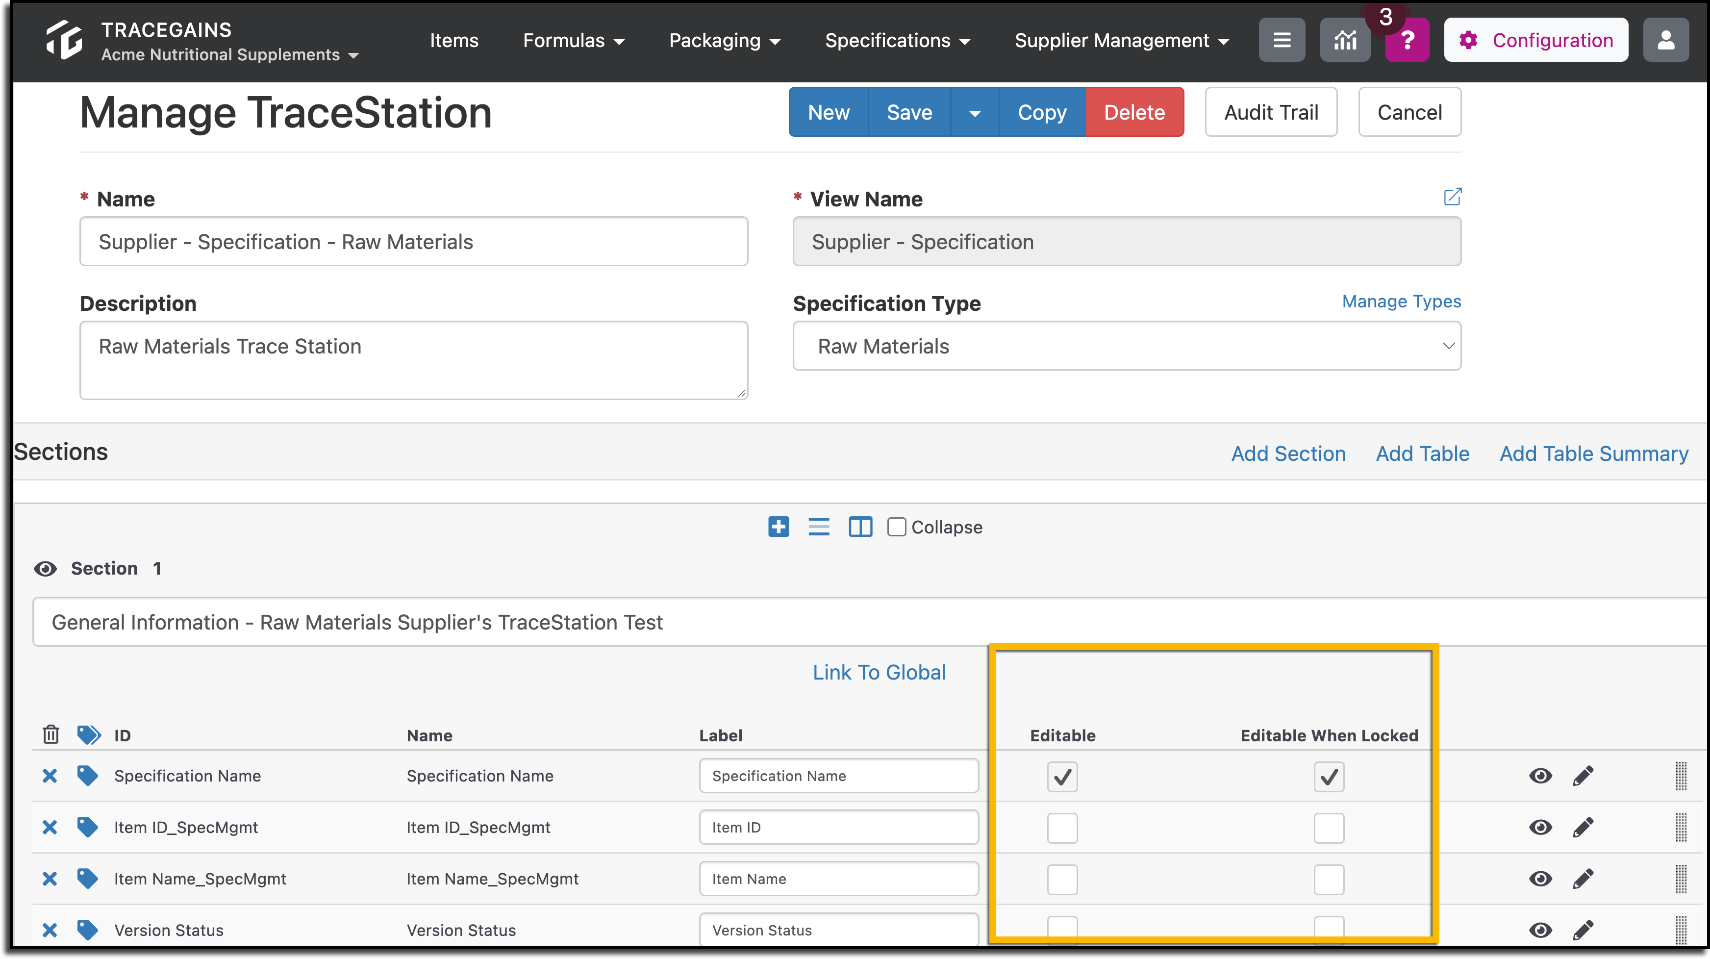
Task: Click the TraceGains logo icon
Action: click(x=64, y=40)
